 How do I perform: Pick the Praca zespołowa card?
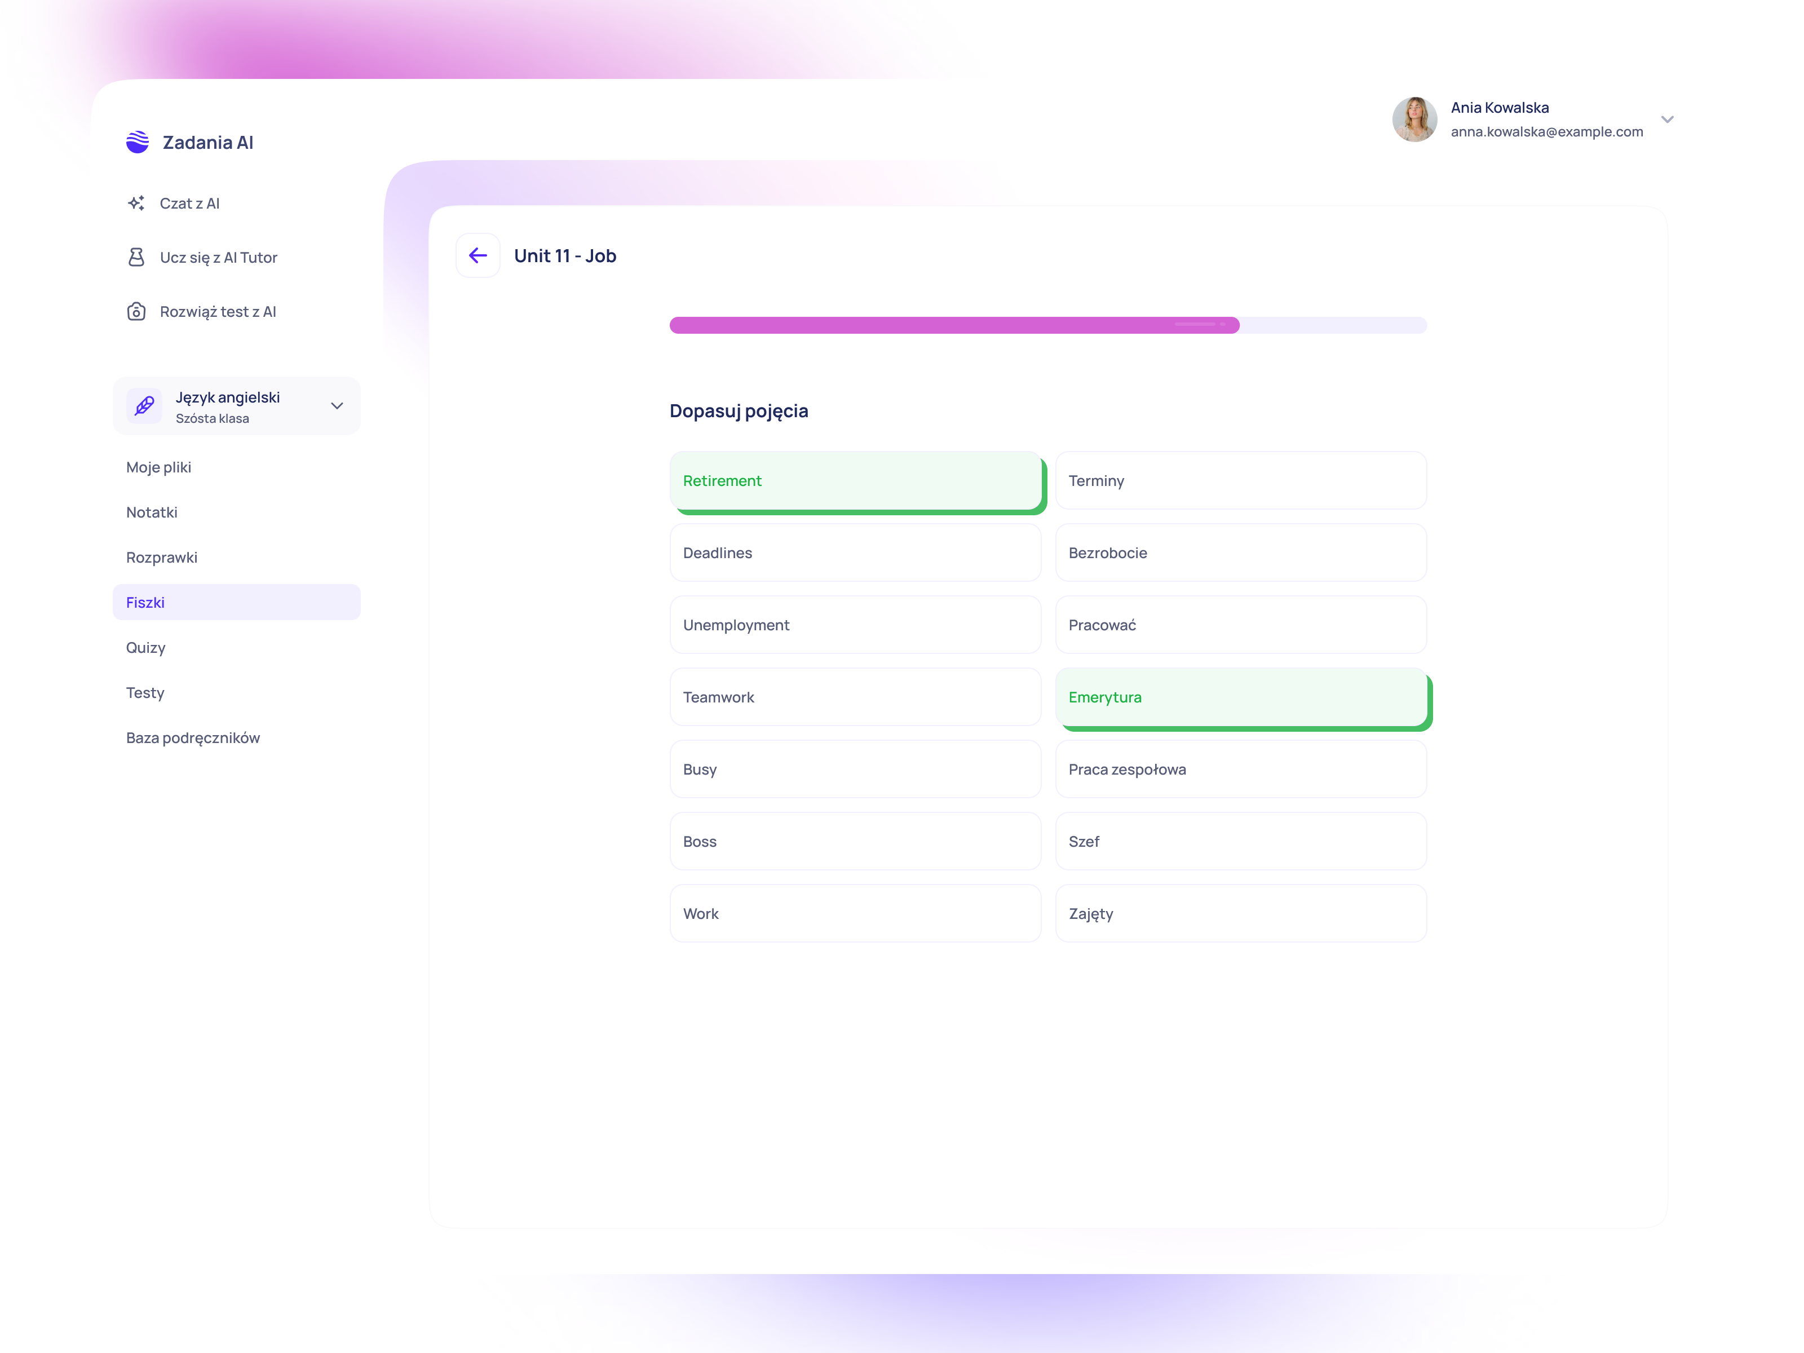point(1240,769)
